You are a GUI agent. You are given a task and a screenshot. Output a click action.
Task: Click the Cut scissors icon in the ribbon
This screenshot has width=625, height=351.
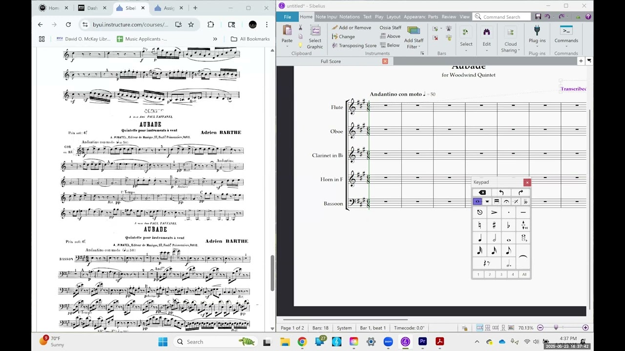coord(300,28)
